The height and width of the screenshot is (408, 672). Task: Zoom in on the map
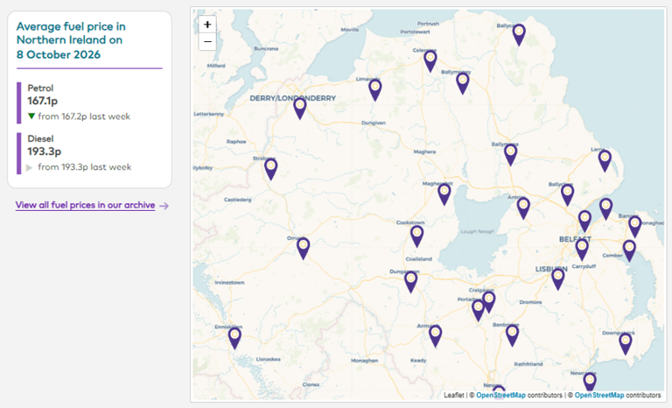pos(207,25)
